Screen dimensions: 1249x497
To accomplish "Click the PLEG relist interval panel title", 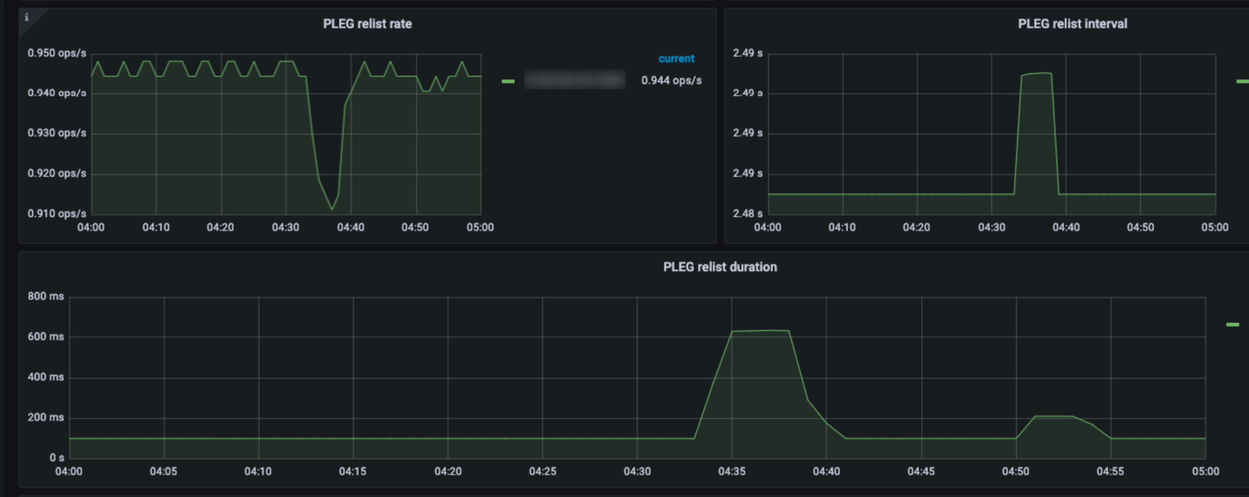I will pos(1072,24).
